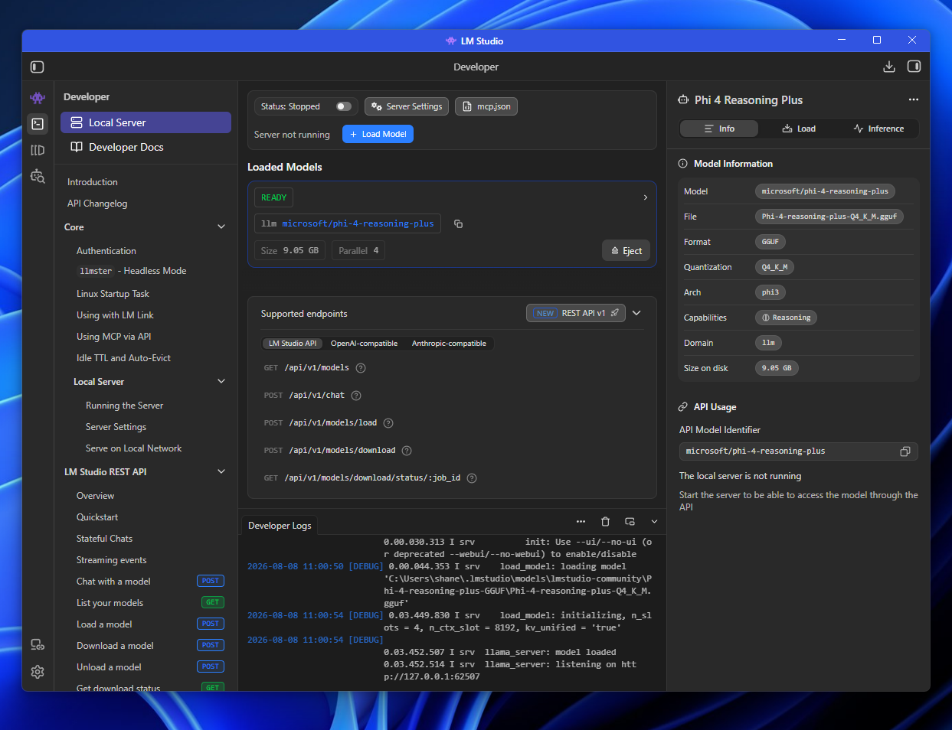Open three-dot menu beside Phi 4 Reasoning Plus

tap(913, 99)
